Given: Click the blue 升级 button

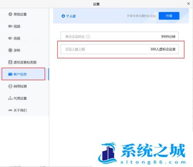Looking at the screenshot, I should (169, 16).
